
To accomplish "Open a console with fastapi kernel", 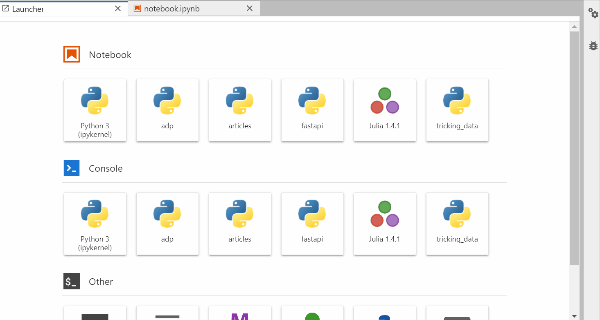I will coord(312,224).
